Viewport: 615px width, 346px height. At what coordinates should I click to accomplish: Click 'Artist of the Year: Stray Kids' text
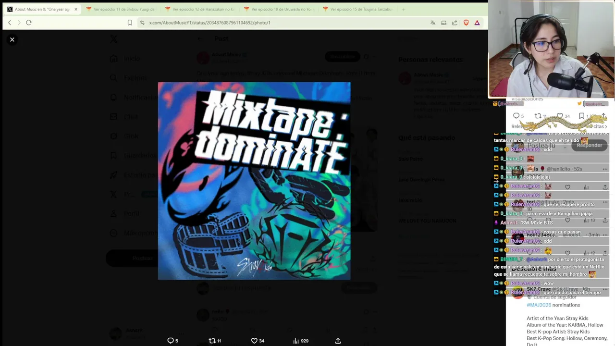(x=557, y=319)
